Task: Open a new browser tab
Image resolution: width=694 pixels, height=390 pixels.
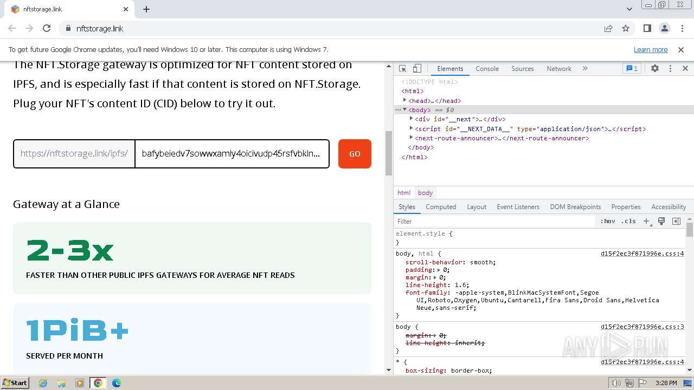Action: coord(146,9)
